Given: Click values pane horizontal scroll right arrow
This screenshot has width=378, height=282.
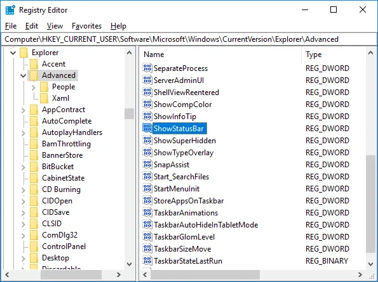Looking at the screenshot, I should click(x=360, y=274).
